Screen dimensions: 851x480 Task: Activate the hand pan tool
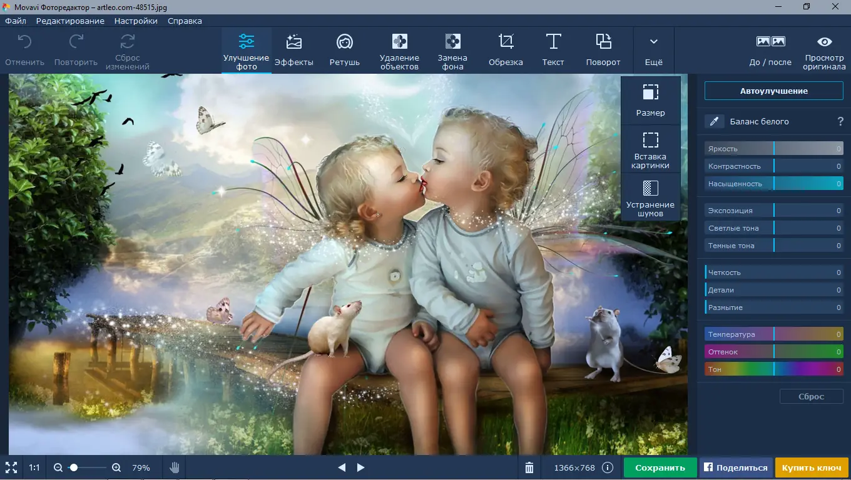pos(174,467)
